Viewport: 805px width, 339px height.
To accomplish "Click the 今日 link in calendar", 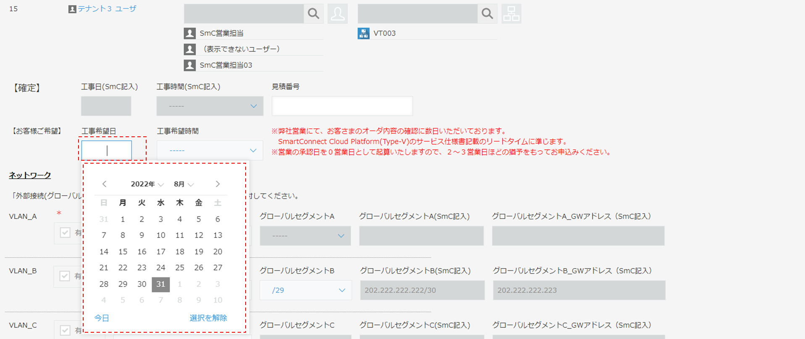I will pyautogui.click(x=102, y=318).
